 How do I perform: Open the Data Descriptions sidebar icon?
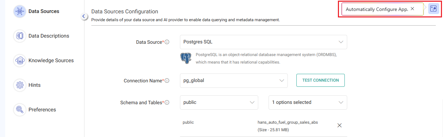(x=20, y=36)
